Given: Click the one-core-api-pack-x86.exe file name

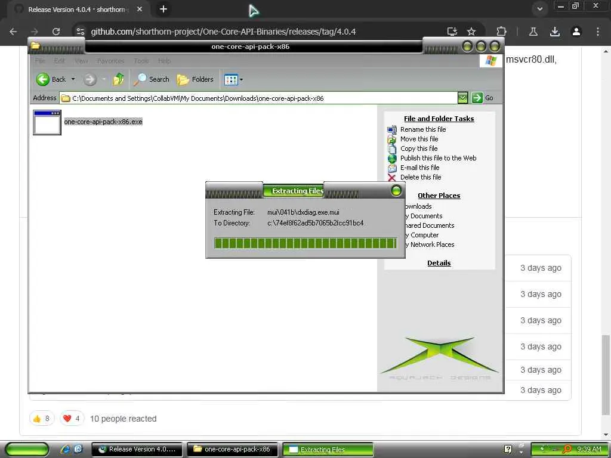Looking at the screenshot, I should 103,122.
